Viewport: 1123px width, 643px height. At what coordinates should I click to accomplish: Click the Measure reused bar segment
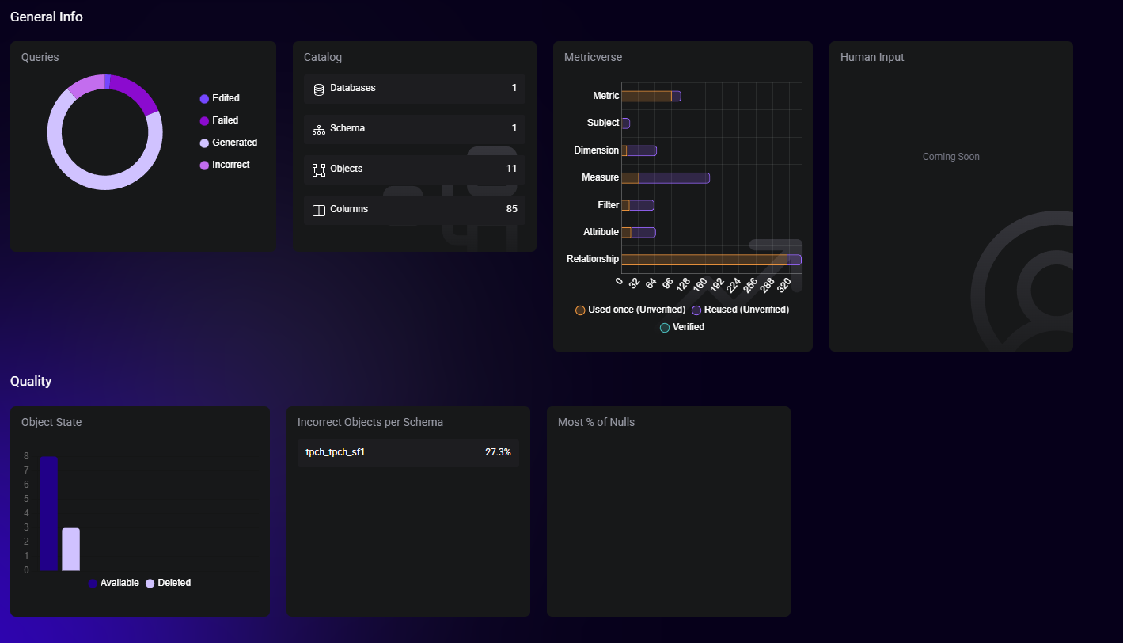(x=673, y=177)
